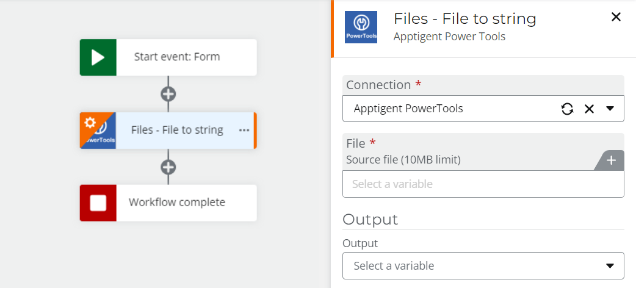Click the Output section heading
This screenshot has width=636, height=288.
click(x=370, y=220)
